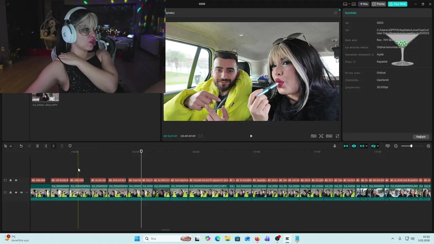Select the 'yok burda al' caption clip

tap(60, 180)
